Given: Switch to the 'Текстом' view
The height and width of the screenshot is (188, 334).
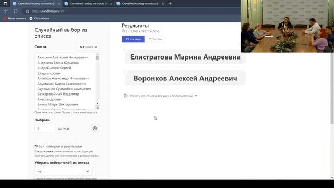Looking at the screenshot, I should [156, 39].
